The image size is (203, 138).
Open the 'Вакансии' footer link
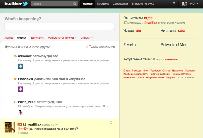coord(178,71)
